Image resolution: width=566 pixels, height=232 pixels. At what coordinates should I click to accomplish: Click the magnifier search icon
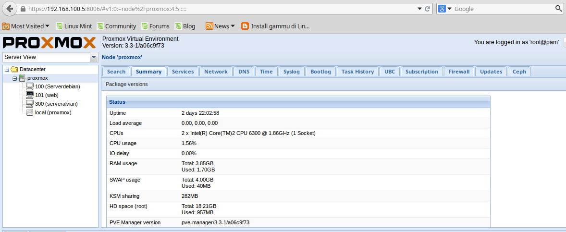tap(558, 9)
